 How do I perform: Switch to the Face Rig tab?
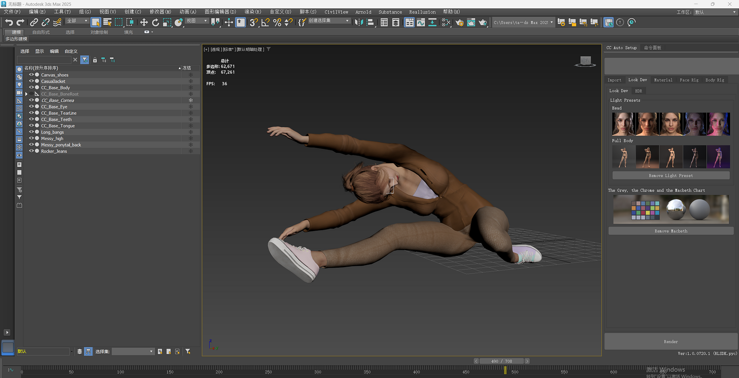click(x=689, y=80)
